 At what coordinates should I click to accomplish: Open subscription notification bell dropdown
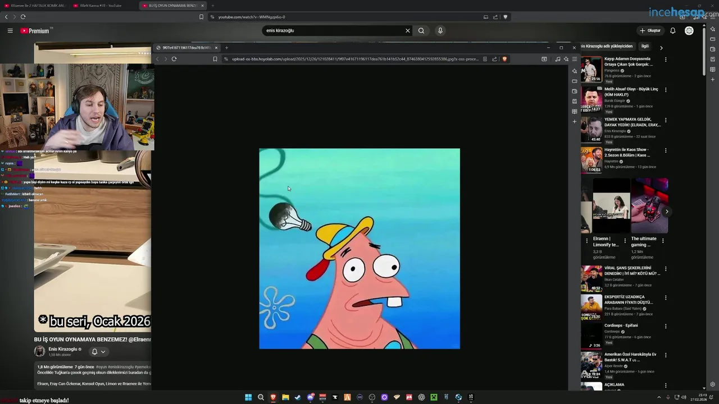pos(98,352)
